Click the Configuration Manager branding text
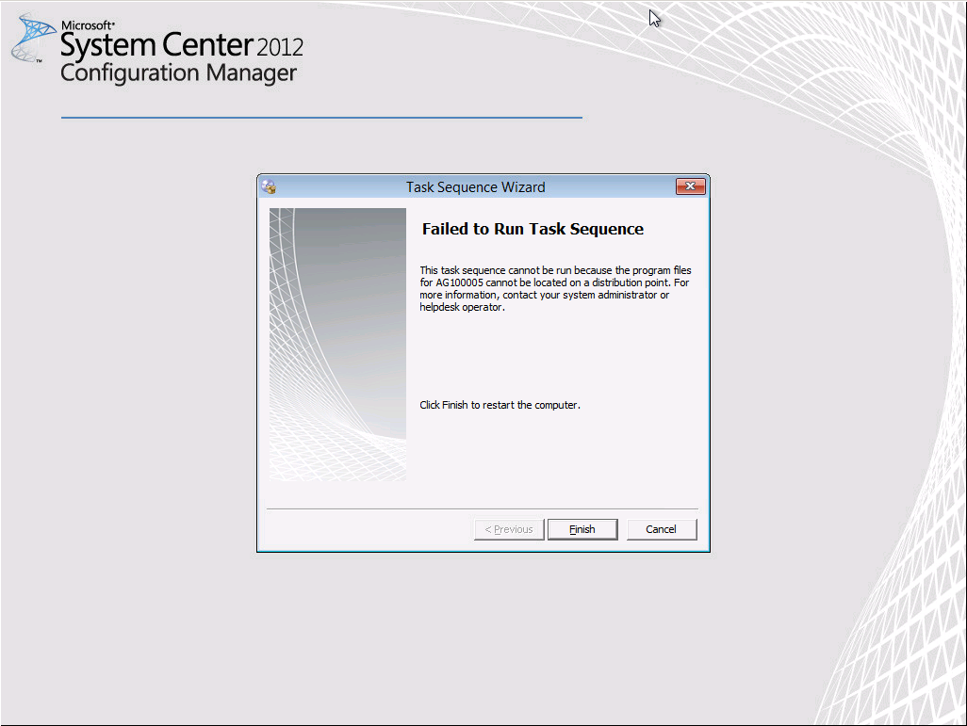The height and width of the screenshot is (726, 967). (178, 73)
